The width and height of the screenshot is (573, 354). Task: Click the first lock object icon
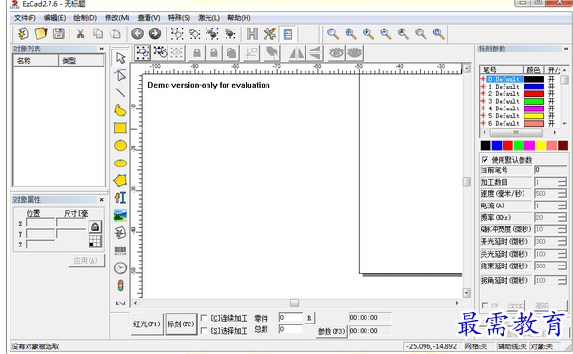(197, 53)
